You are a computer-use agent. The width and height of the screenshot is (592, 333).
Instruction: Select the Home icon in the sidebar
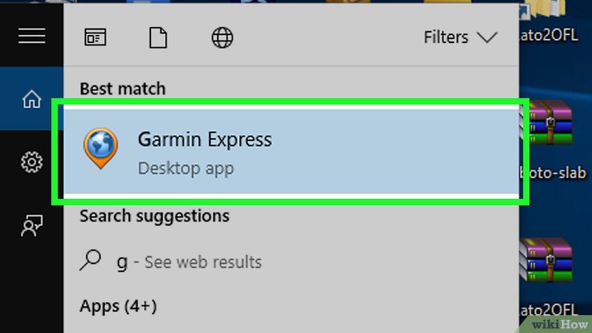click(x=32, y=99)
